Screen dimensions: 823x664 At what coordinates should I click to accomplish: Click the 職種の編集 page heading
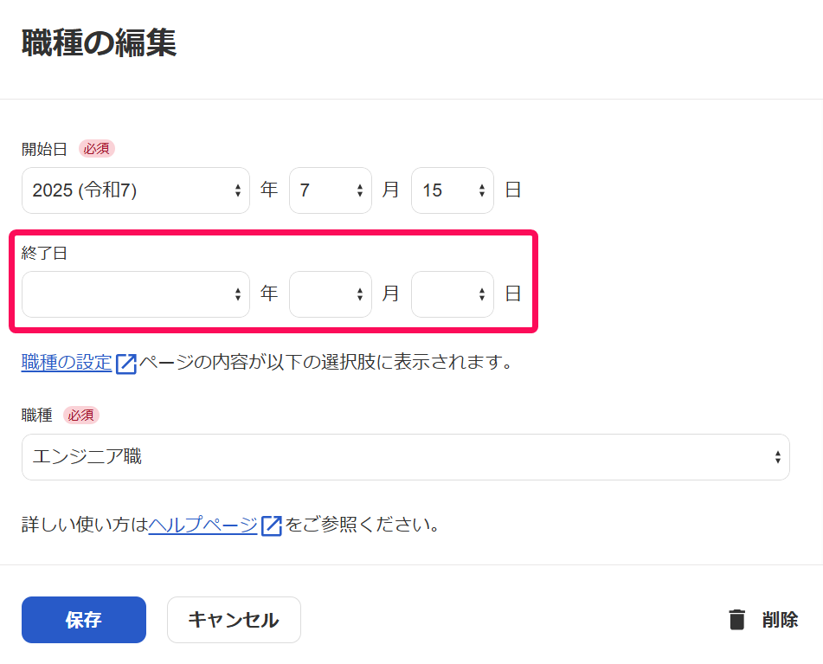coord(99,42)
